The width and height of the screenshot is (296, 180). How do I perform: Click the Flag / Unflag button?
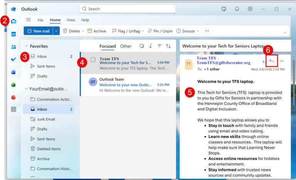126,31
